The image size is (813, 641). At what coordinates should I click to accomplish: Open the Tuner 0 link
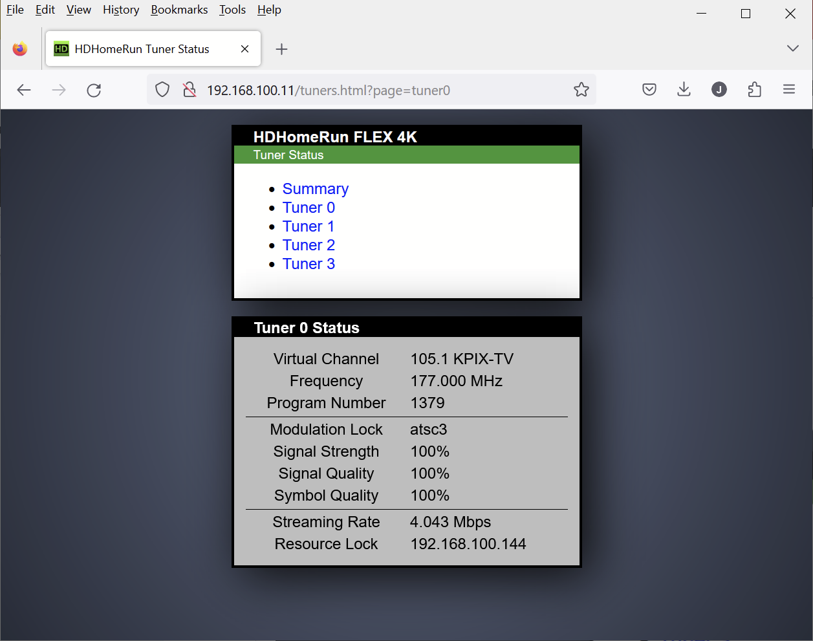tap(309, 208)
